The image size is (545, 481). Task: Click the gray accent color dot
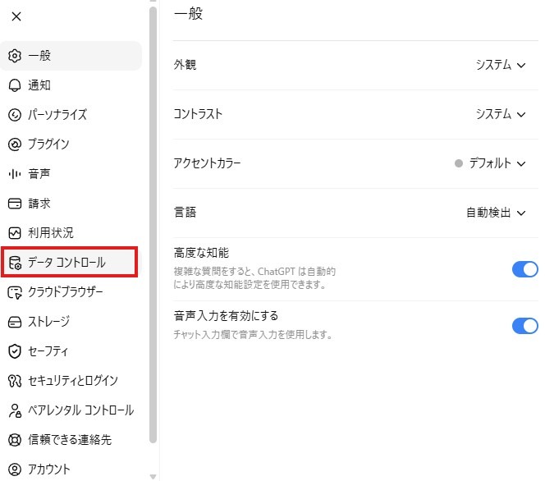(x=459, y=163)
